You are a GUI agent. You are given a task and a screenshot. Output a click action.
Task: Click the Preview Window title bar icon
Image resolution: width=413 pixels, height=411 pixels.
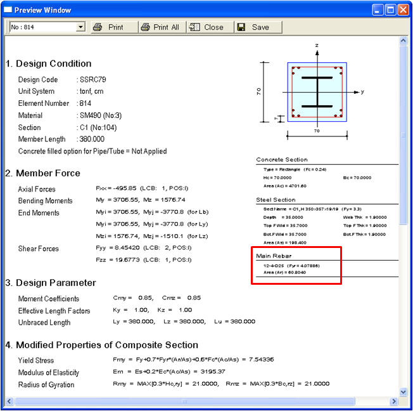click(x=8, y=10)
